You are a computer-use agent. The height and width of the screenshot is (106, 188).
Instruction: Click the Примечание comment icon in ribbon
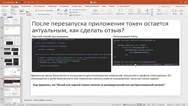pos(120,11)
